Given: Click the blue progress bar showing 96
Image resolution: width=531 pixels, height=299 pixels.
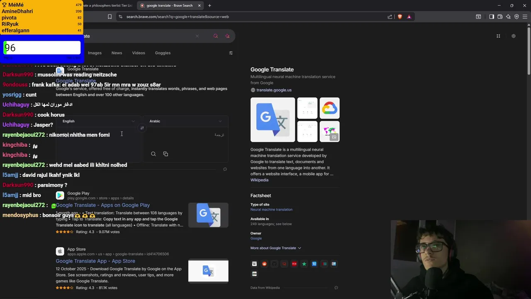Looking at the screenshot, I should pos(41,48).
